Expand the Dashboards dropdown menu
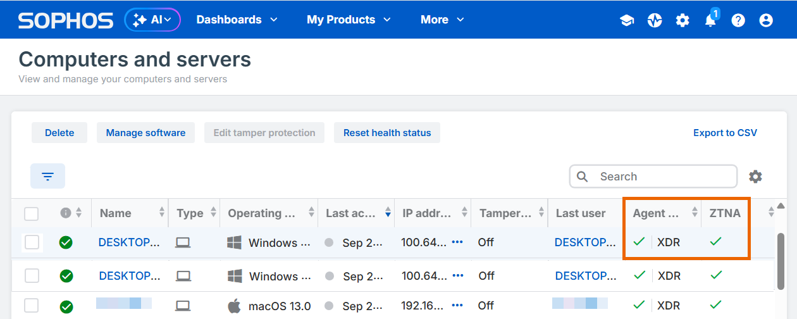The image size is (797, 319). pos(237,20)
